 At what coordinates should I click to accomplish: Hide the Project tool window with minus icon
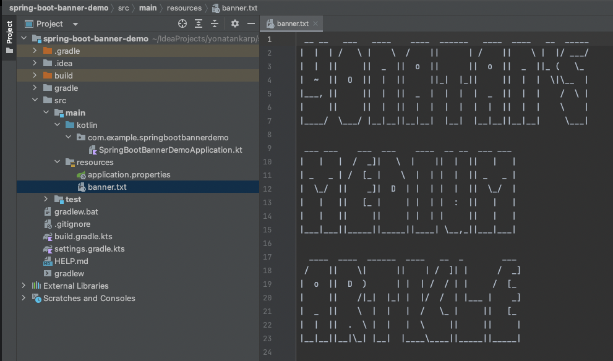click(251, 23)
